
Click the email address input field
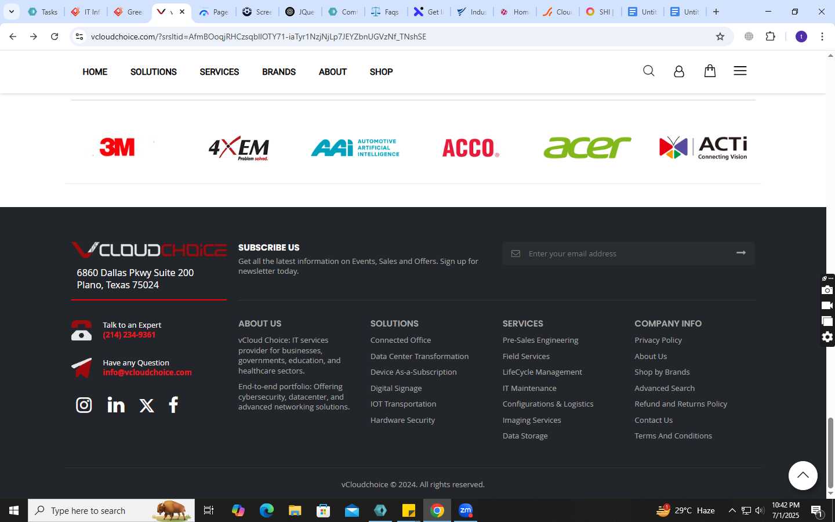click(x=628, y=253)
